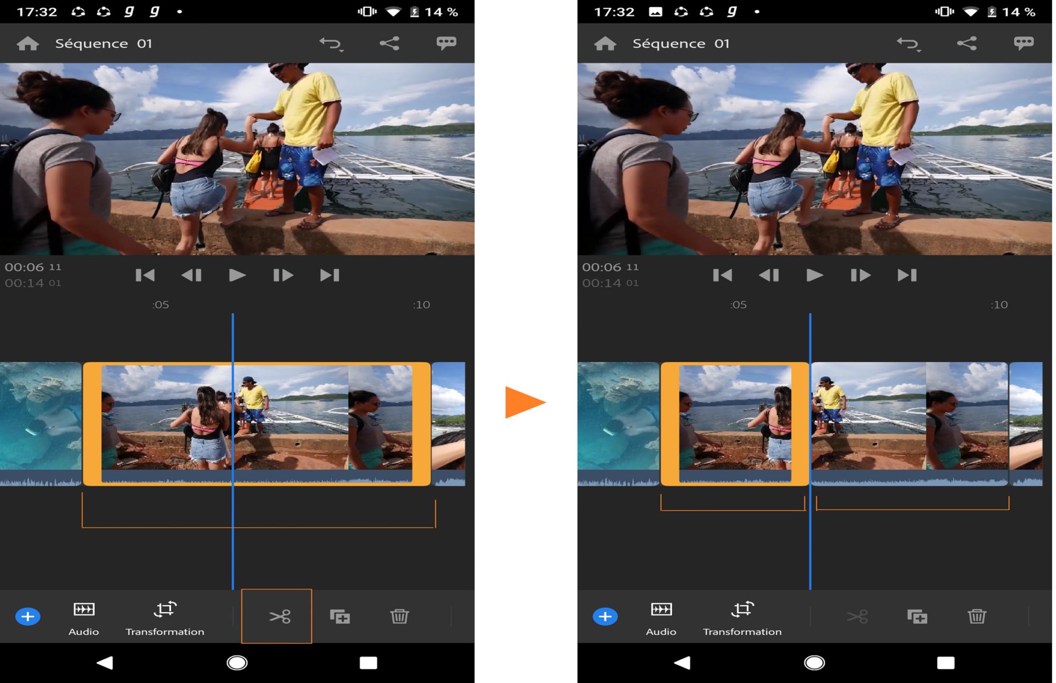Tap Android back button on left phone

pyautogui.click(x=105, y=663)
